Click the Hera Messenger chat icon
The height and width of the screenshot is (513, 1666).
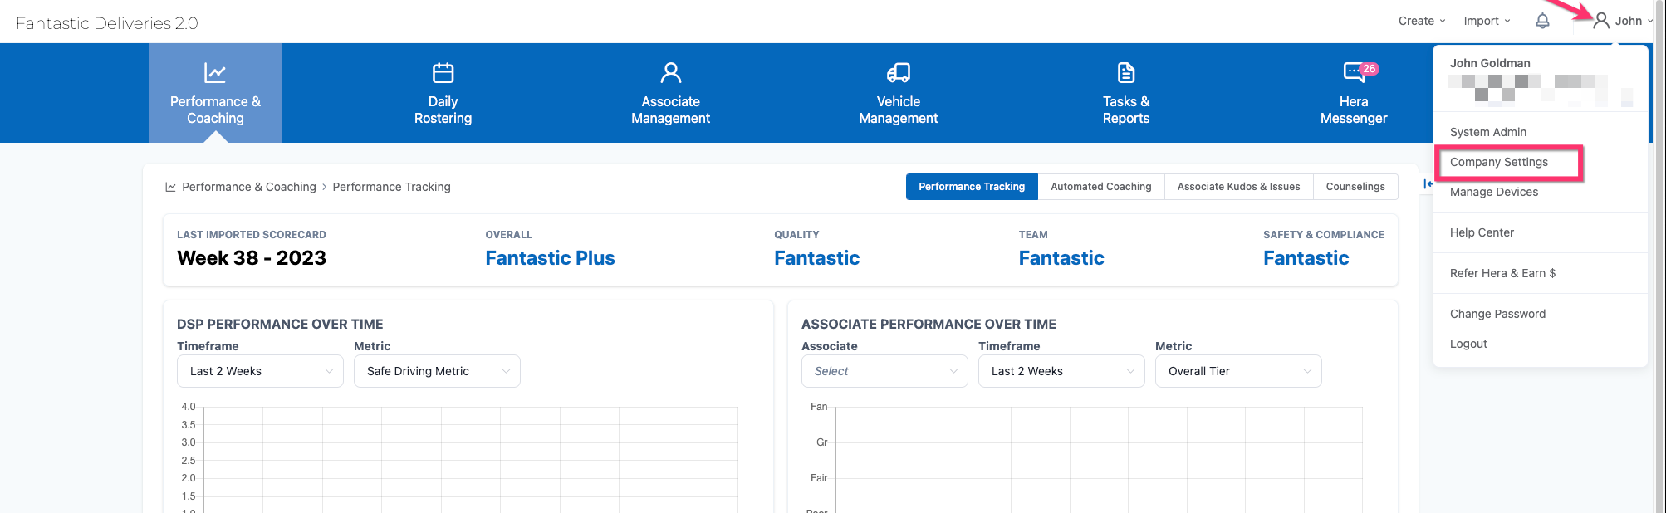click(1354, 73)
